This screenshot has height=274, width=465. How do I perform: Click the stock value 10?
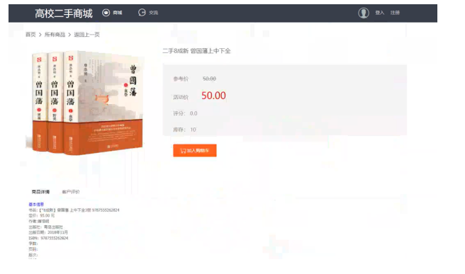pyautogui.click(x=193, y=130)
